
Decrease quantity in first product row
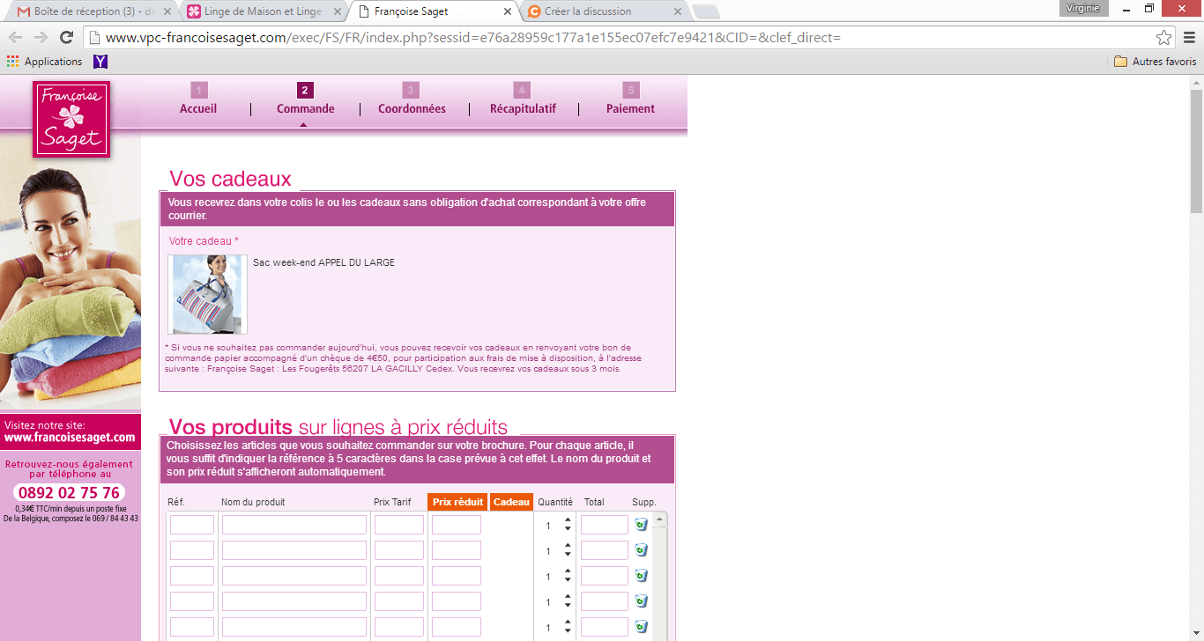pos(568,528)
